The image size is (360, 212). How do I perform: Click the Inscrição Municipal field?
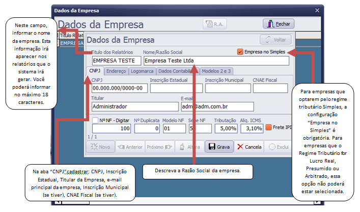(228, 88)
